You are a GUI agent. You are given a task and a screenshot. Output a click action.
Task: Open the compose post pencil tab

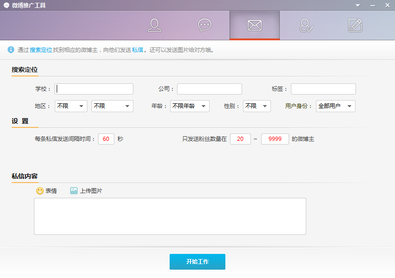pyautogui.click(x=355, y=25)
